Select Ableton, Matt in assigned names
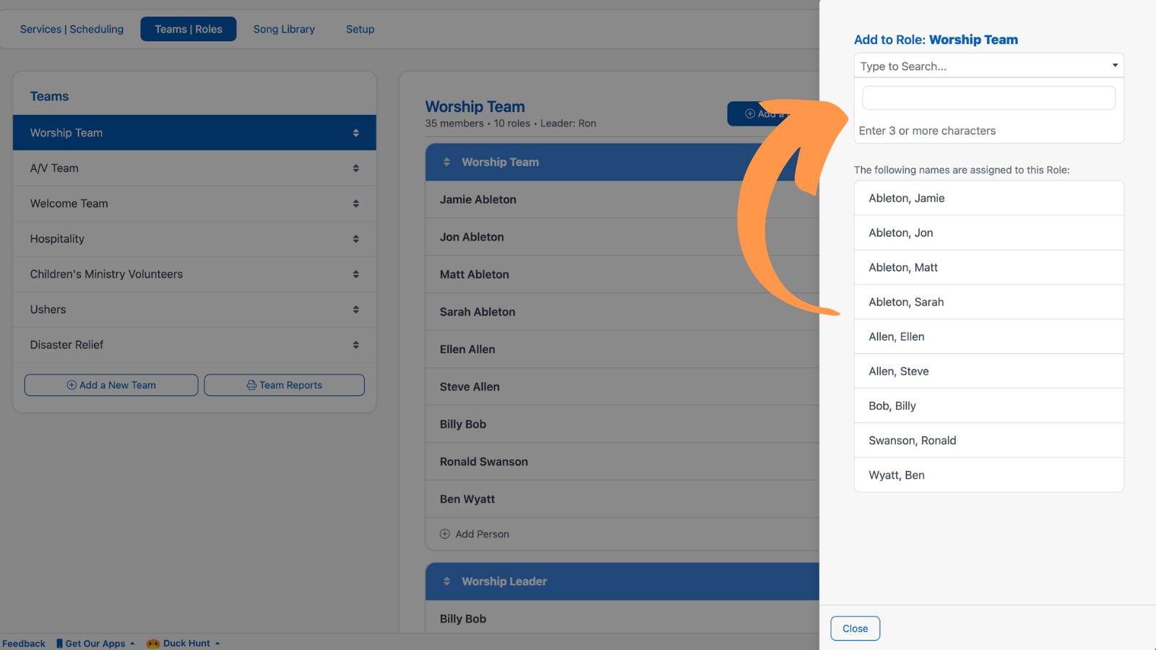The width and height of the screenshot is (1156, 650). (988, 267)
